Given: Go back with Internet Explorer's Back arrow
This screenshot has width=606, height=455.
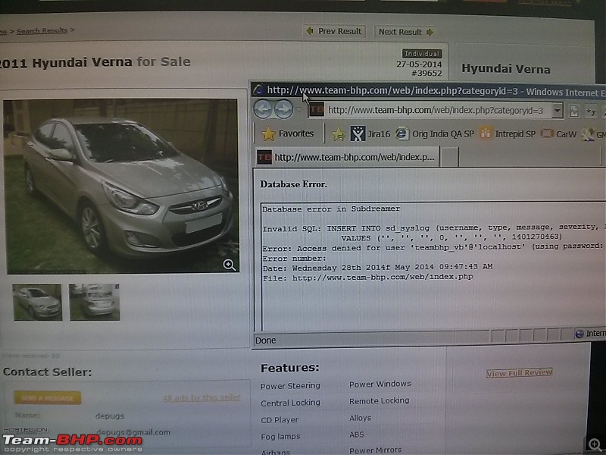Looking at the screenshot, I should (x=263, y=108).
